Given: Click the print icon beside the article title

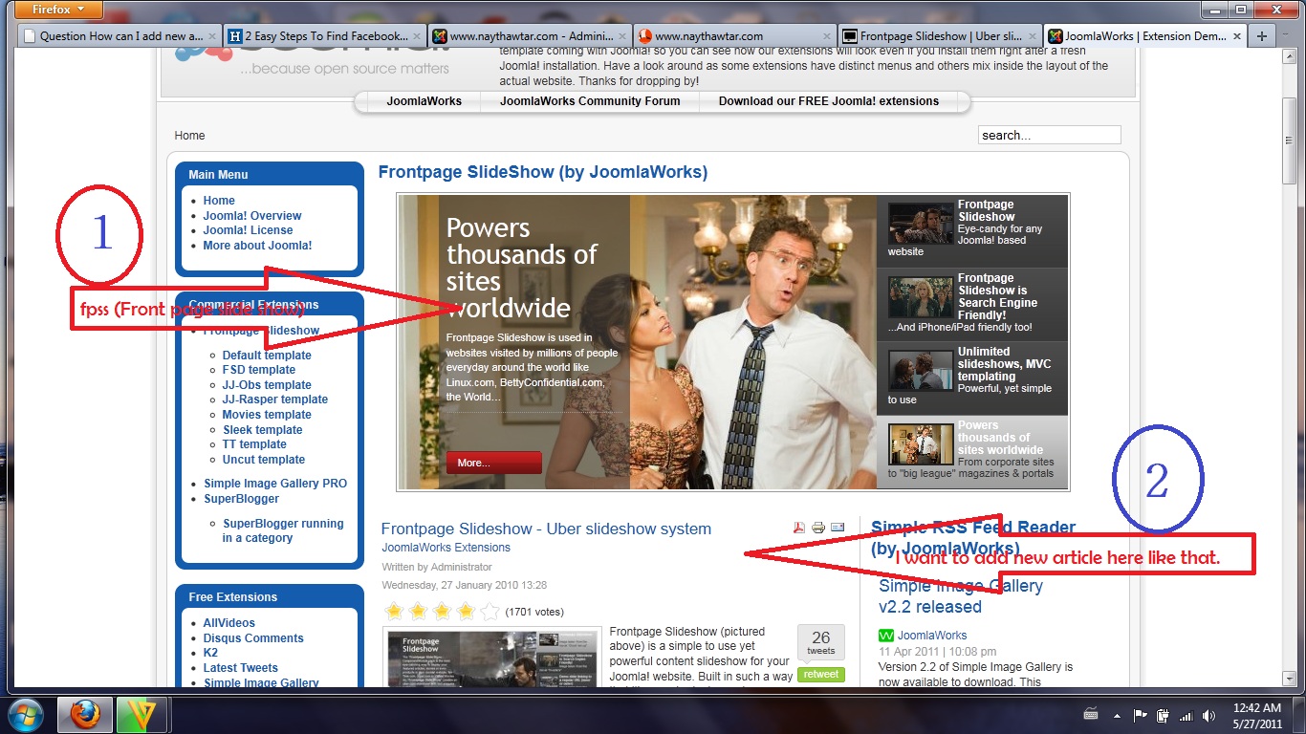Looking at the screenshot, I should coord(818,528).
